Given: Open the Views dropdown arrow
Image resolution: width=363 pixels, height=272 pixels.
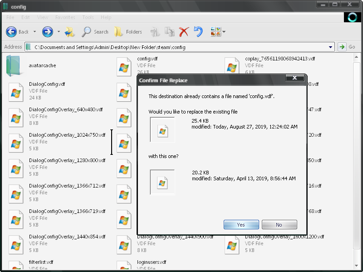Looking at the screenshot, I should 221,32.
